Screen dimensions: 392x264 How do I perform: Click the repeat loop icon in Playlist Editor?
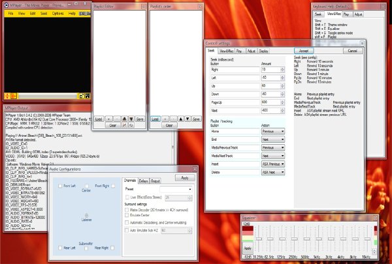tap(131, 125)
